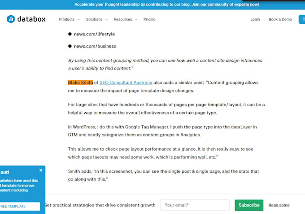Go to the Pricing page
Viewport: 305px width, 214px height.
(x=149, y=19)
